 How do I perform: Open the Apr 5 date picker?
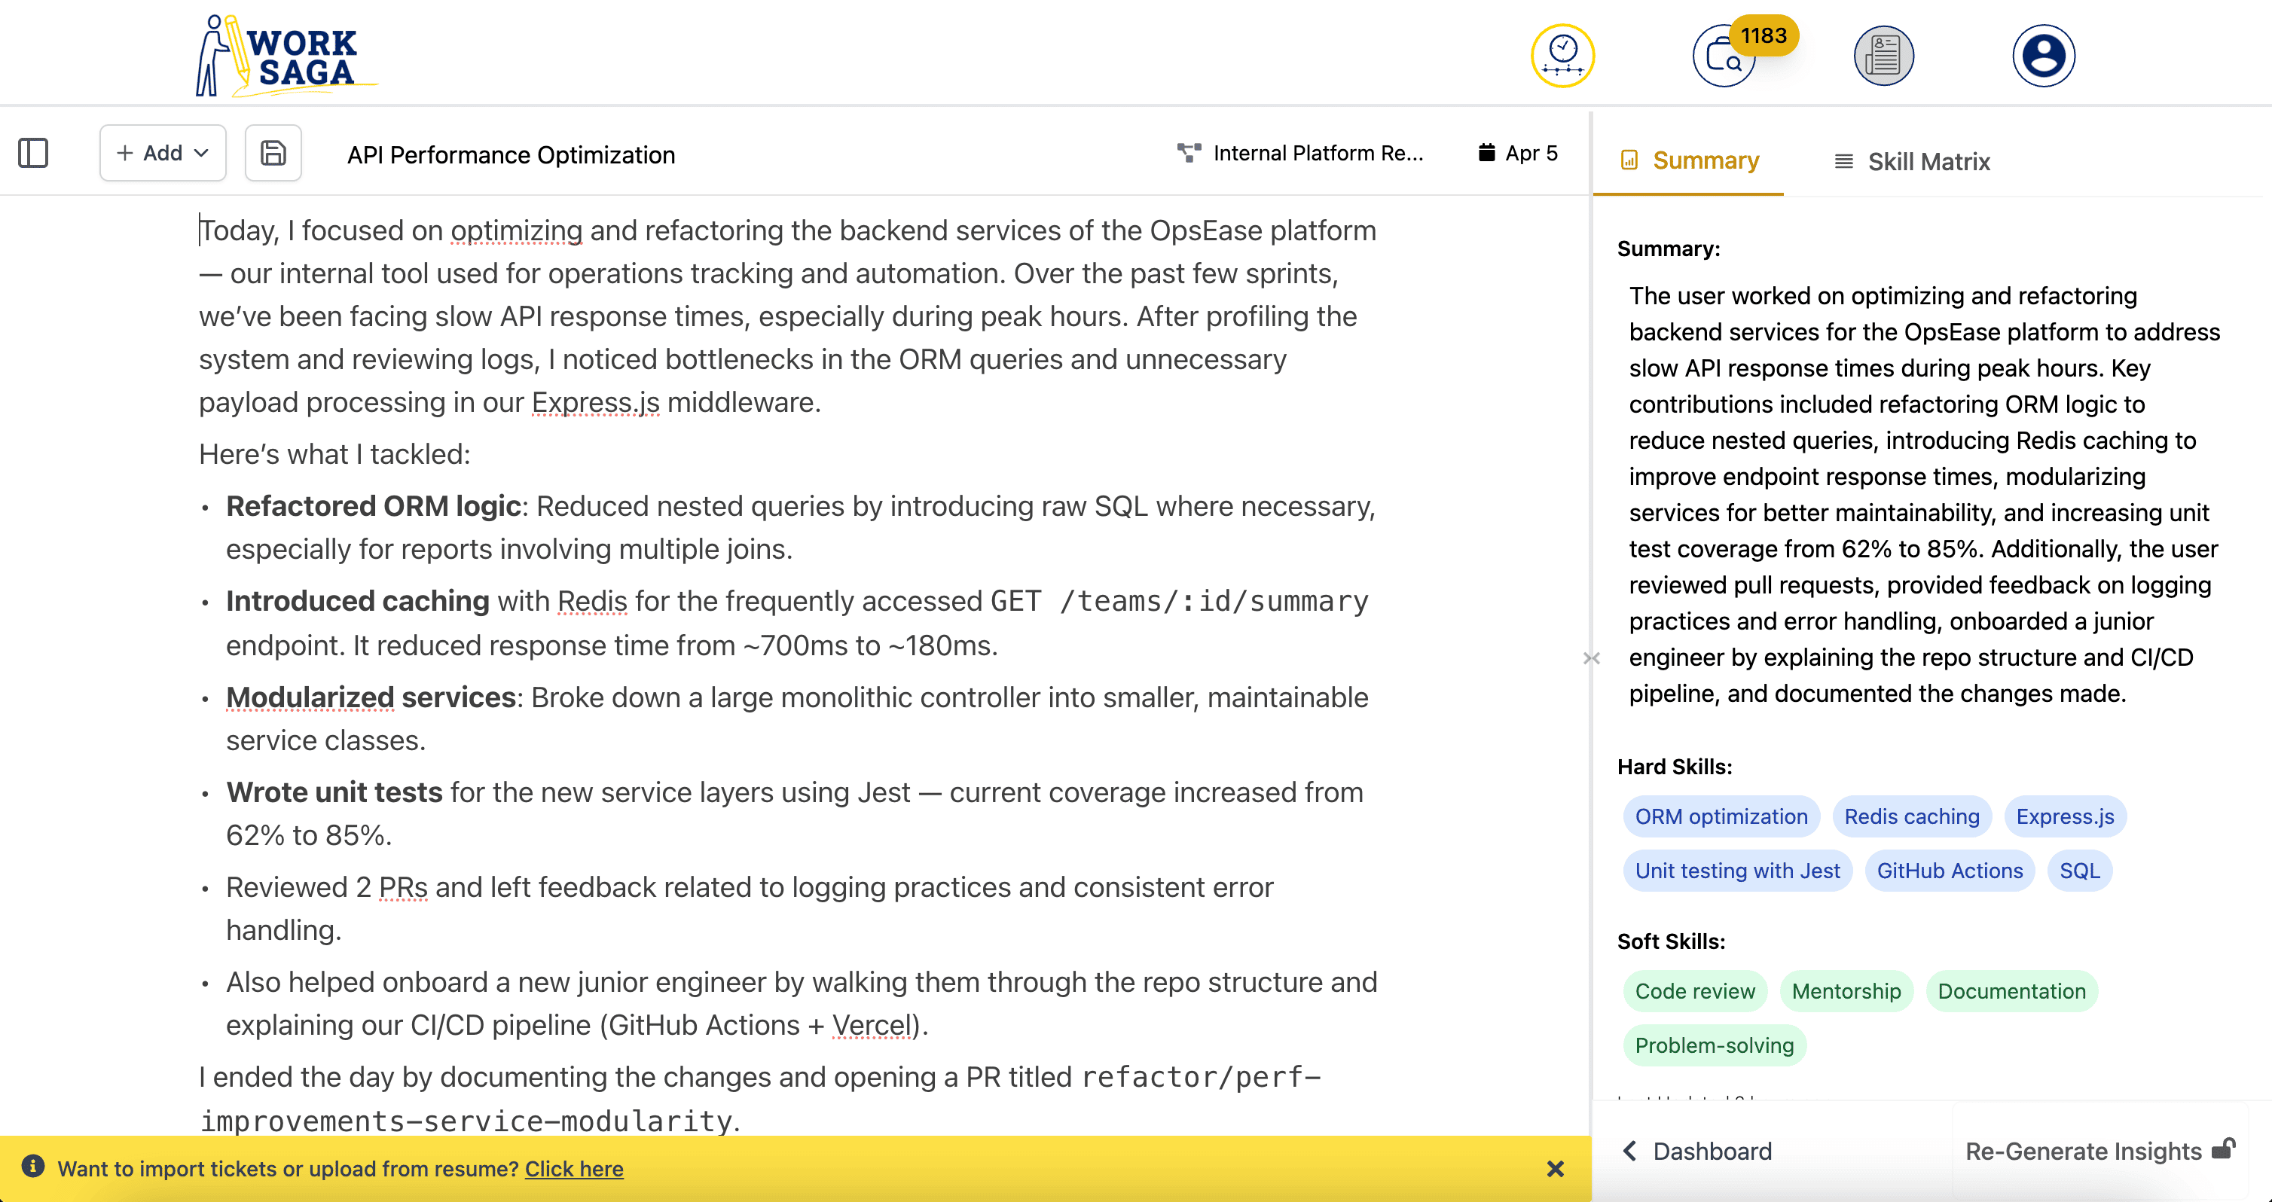pyautogui.click(x=1518, y=154)
